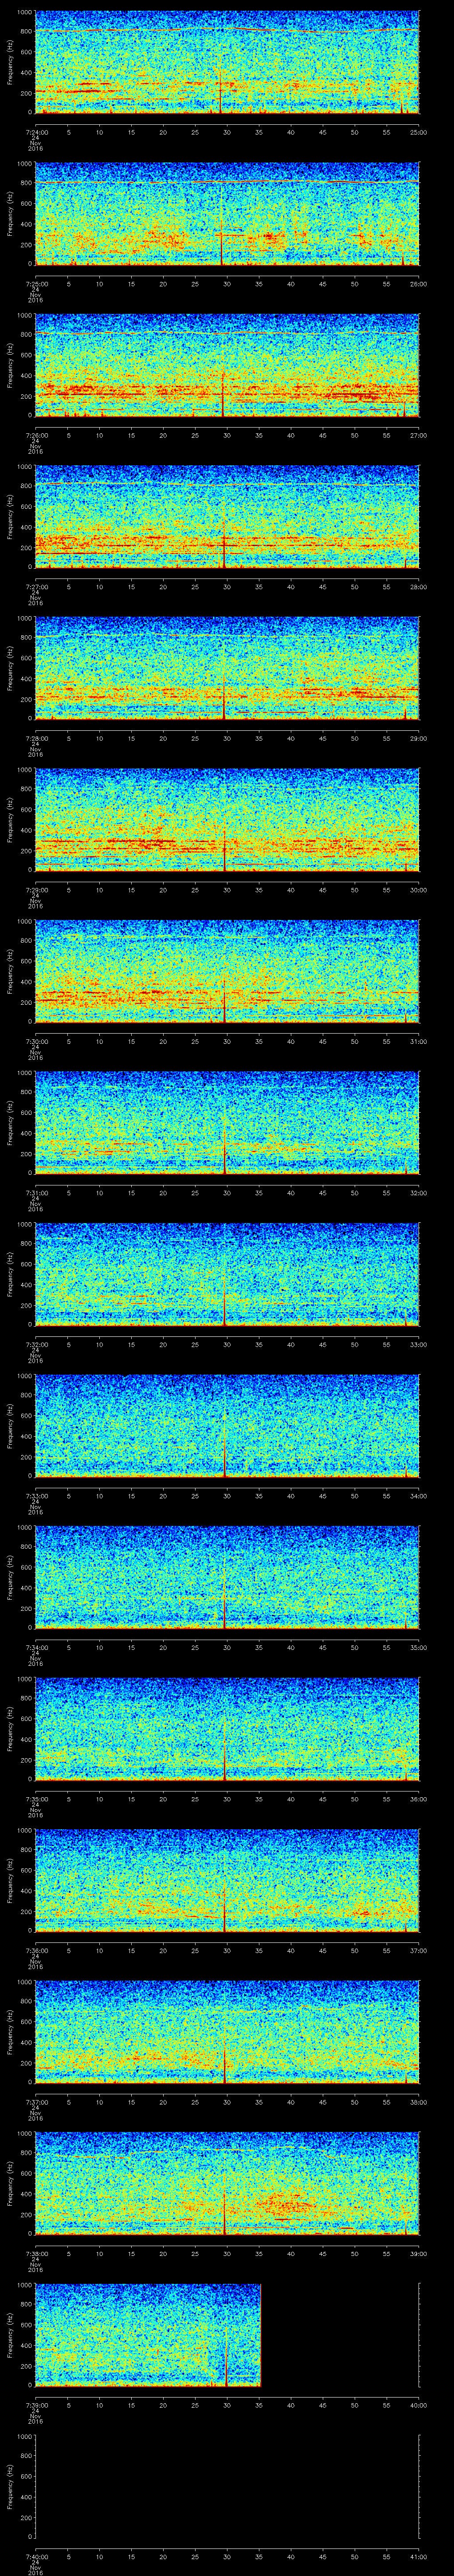454x2576 pixels.
Task: Click the Frequency (Hz) axis label of the 7:24:00 panel
Action: point(10,63)
